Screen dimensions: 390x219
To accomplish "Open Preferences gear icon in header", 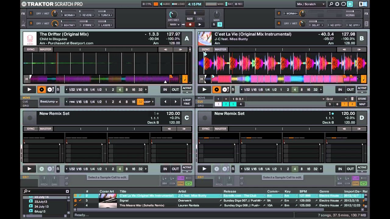I will pyautogui.click(x=337, y=4).
